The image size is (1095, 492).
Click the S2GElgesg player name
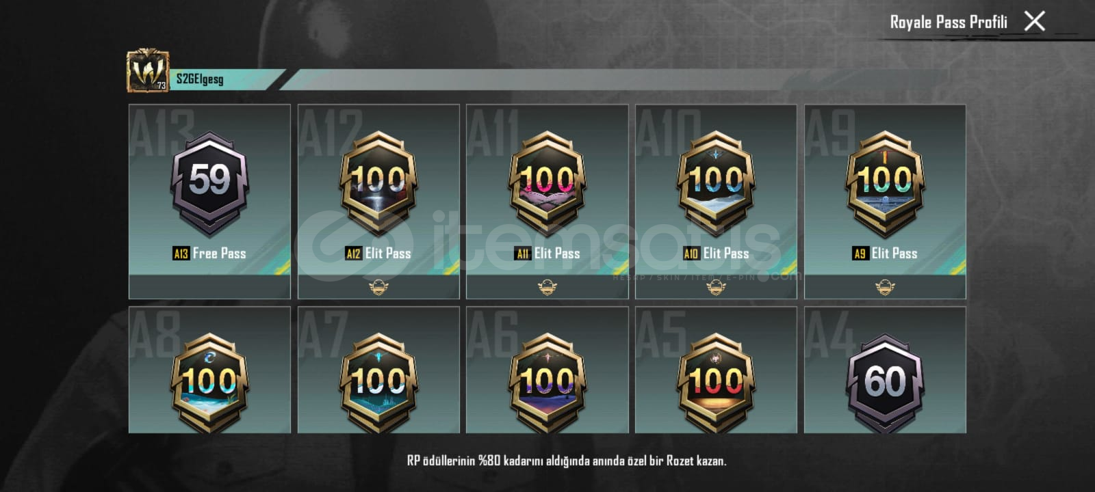(200, 79)
